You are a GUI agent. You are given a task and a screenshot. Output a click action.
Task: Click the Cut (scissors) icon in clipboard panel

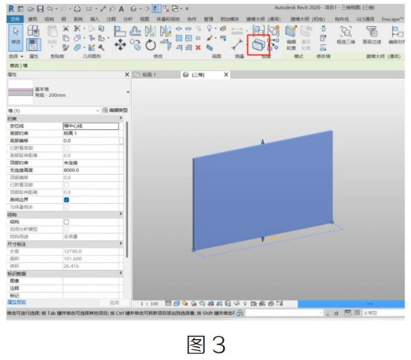tap(66, 28)
